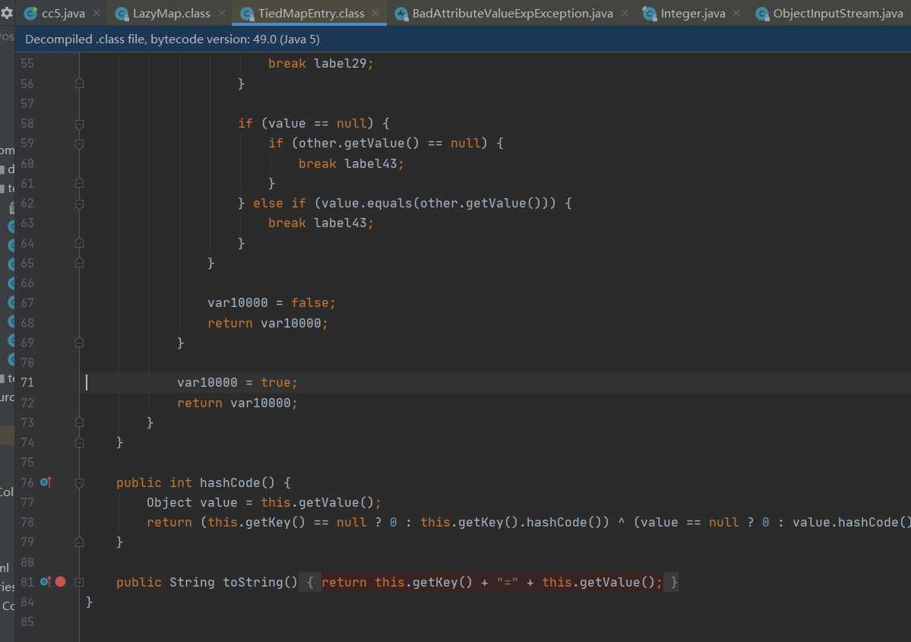Click line number 67 in gutter
The image size is (911, 642).
tap(27, 302)
